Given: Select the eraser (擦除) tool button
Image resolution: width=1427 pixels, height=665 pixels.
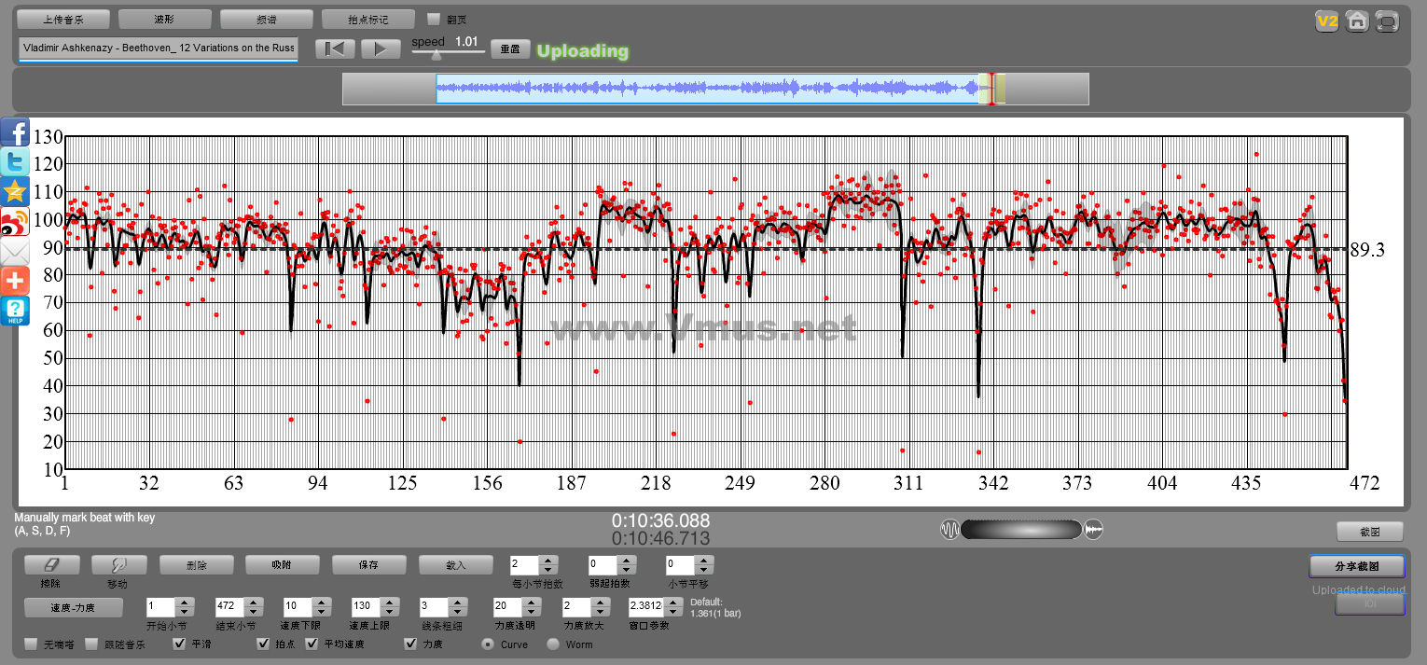Looking at the screenshot, I should click(50, 565).
